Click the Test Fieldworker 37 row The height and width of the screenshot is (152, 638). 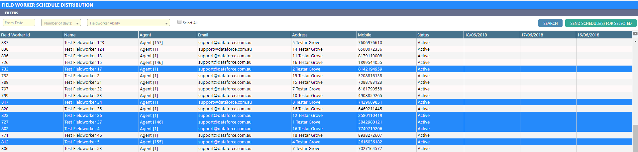click(x=316, y=122)
